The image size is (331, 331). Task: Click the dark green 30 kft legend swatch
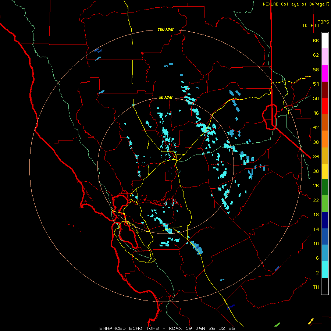(x=325, y=187)
